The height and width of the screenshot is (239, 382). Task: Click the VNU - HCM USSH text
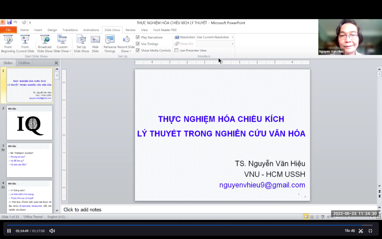(275, 174)
